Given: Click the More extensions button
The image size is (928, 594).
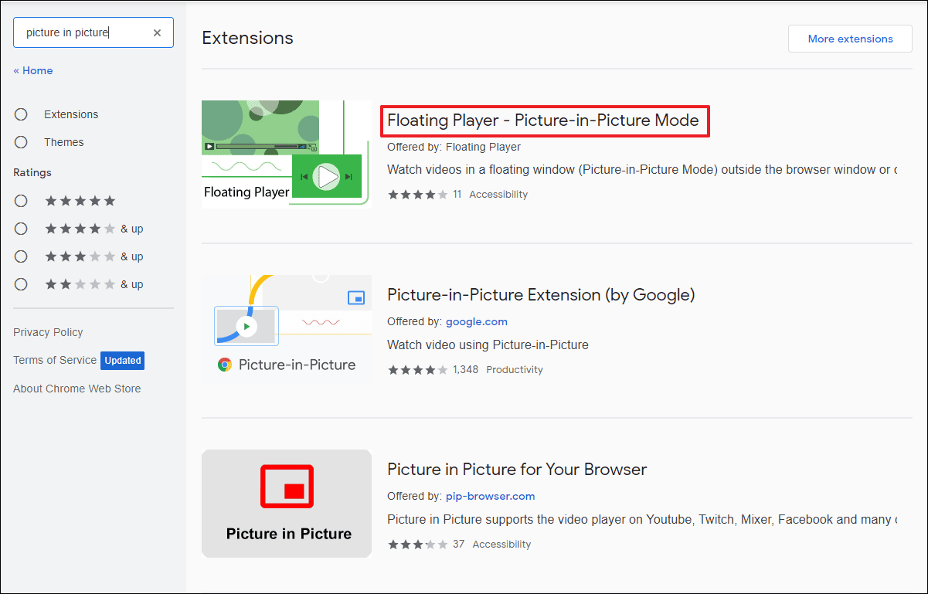Looking at the screenshot, I should (x=850, y=39).
